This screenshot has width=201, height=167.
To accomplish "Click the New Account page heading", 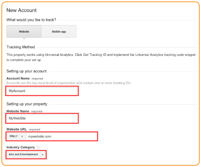I will pyautogui.click(x=21, y=10).
